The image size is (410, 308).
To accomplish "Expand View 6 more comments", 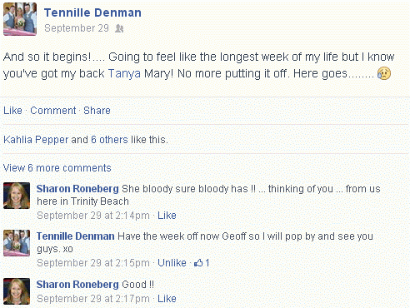I will 57,168.
